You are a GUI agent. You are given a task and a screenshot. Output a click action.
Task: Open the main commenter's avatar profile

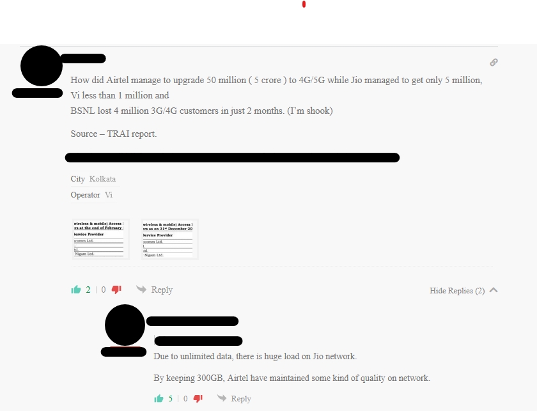point(42,66)
